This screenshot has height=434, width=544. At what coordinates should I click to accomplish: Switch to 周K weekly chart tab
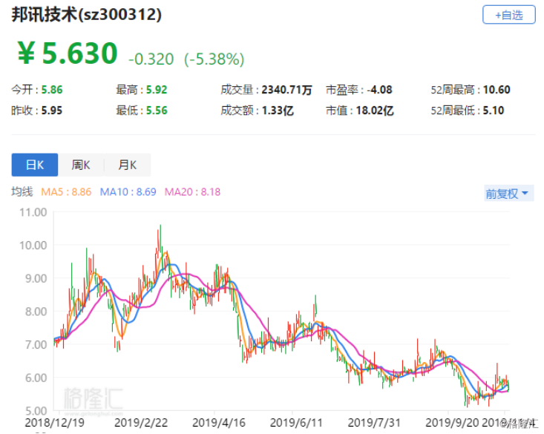point(81,165)
